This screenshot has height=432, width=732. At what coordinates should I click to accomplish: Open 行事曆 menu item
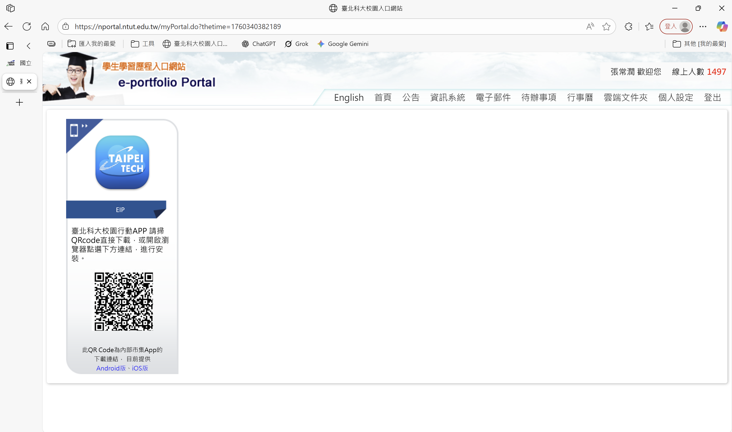coord(580,97)
